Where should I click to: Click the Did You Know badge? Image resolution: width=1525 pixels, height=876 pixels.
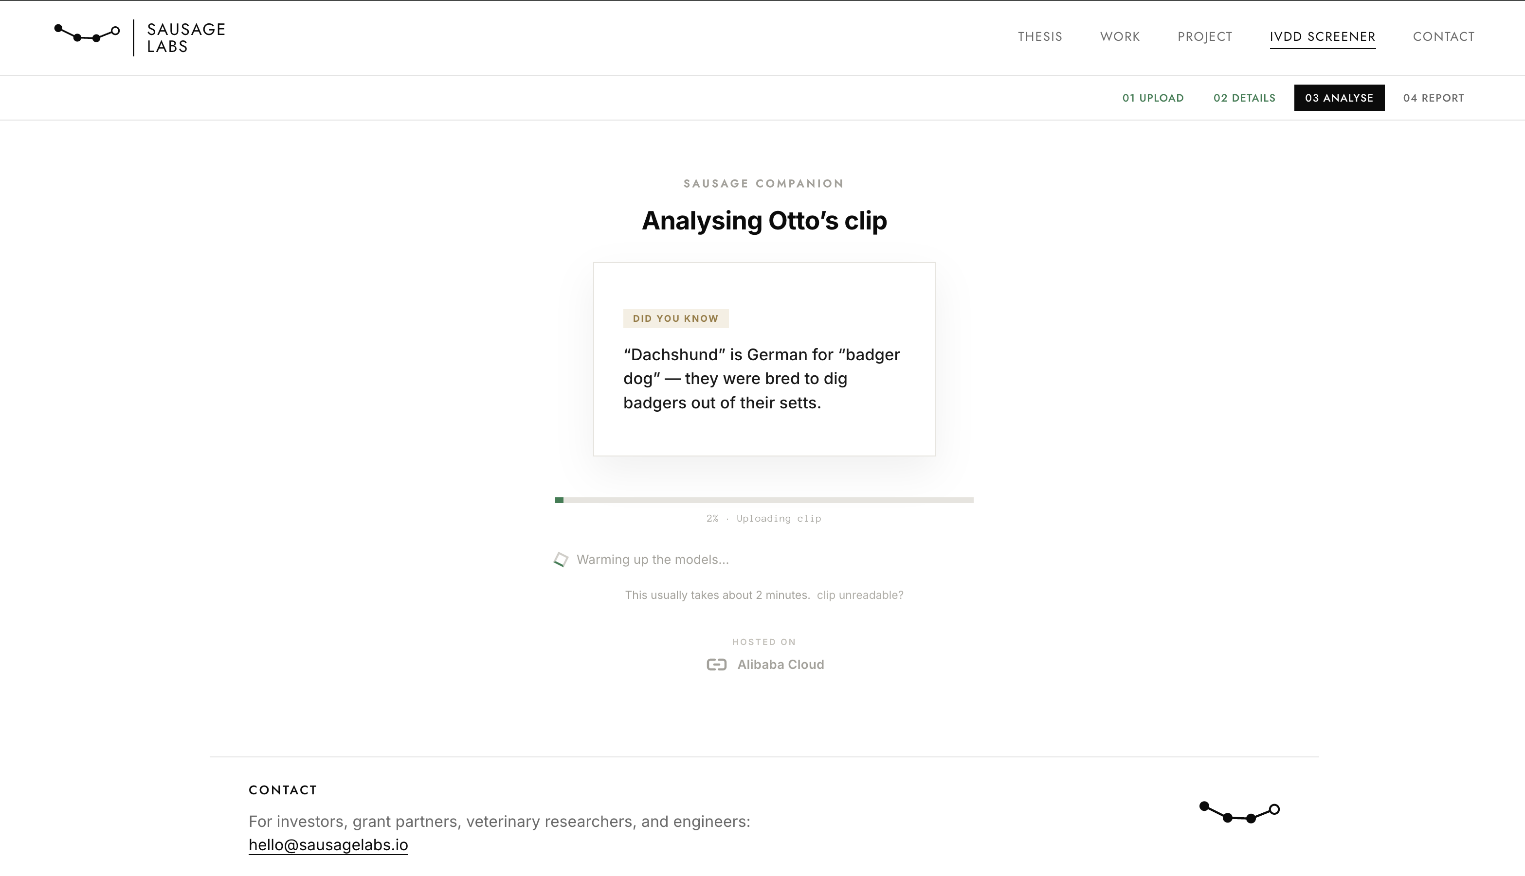675,319
